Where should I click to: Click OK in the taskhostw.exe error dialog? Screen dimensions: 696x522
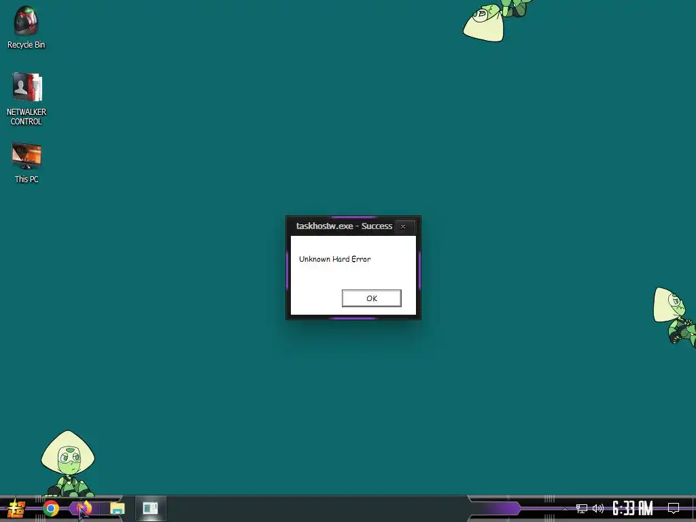[x=372, y=298]
